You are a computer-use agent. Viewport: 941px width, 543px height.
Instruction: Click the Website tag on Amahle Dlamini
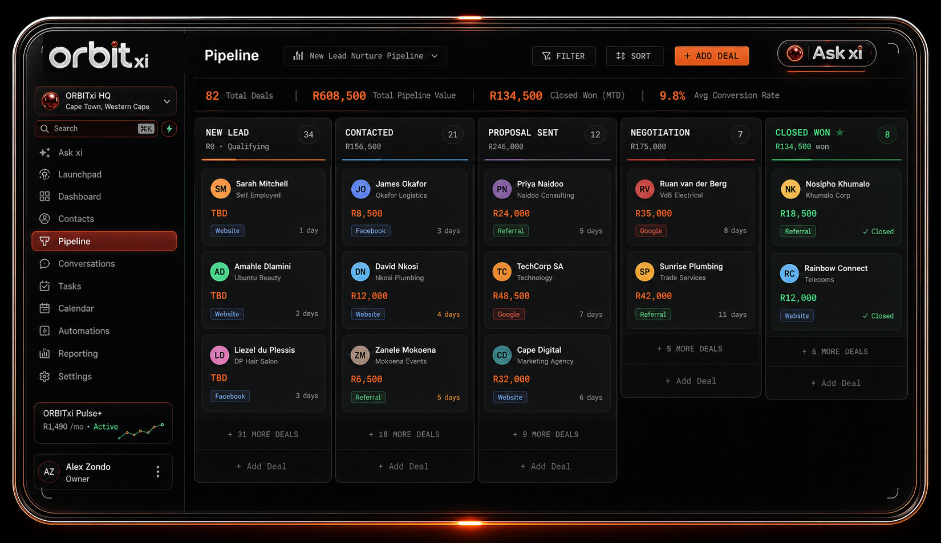tap(227, 314)
